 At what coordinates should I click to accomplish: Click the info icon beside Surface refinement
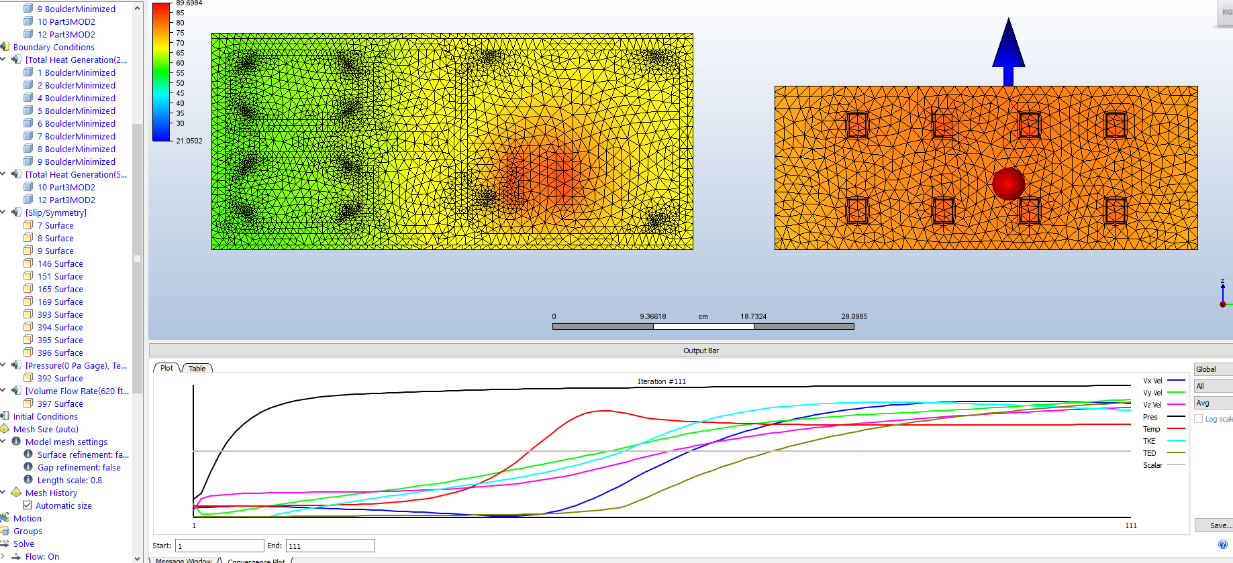coord(28,454)
